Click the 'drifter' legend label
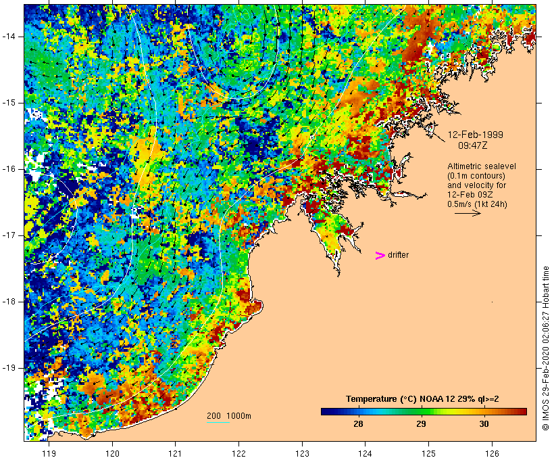 point(398,255)
